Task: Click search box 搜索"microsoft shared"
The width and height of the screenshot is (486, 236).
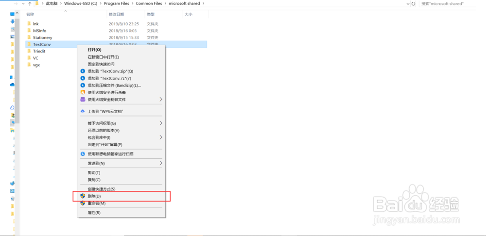Action: pos(447,4)
